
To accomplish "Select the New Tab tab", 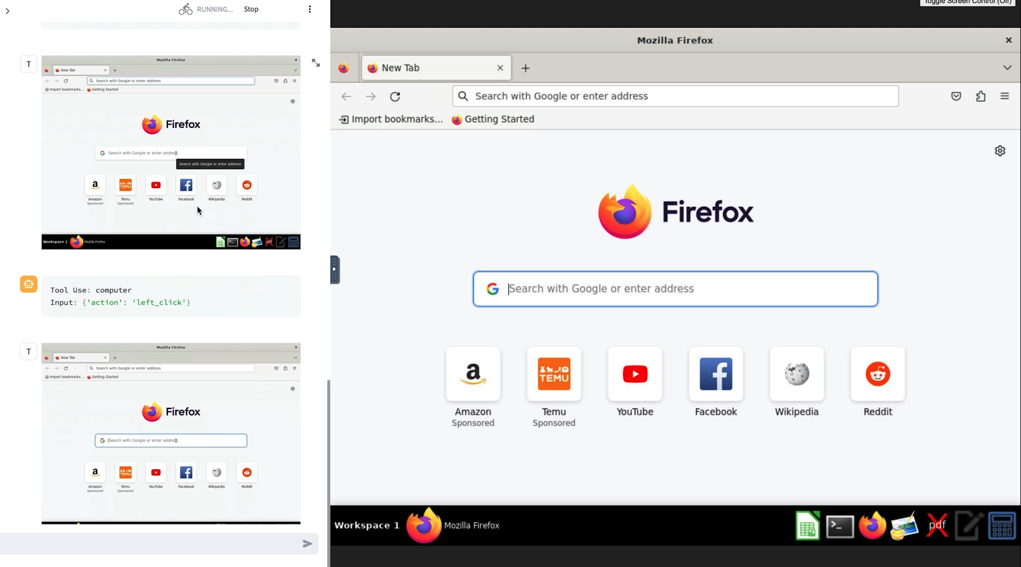I will 436,68.
